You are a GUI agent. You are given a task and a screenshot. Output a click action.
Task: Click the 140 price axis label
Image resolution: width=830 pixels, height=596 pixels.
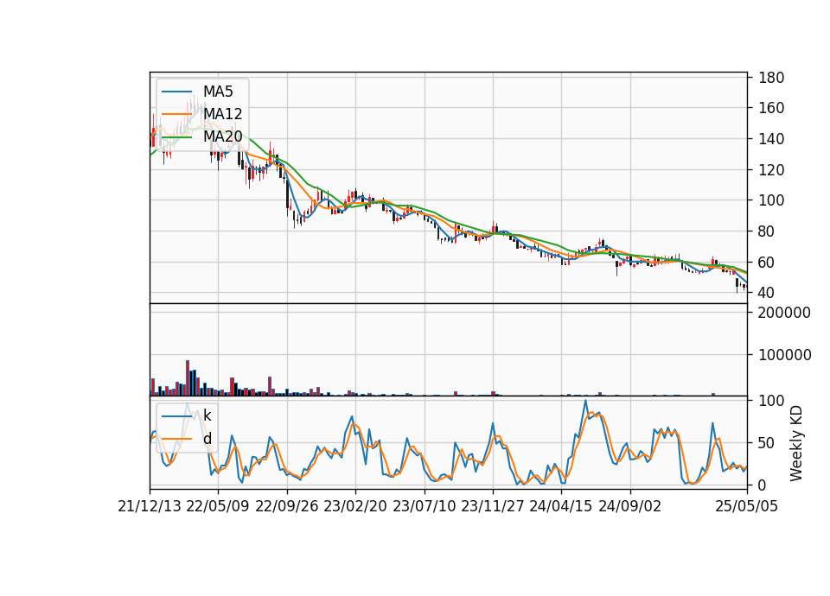[771, 139]
